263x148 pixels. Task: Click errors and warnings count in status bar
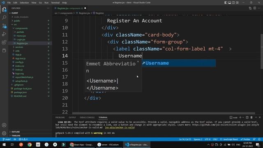click(23, 139)
